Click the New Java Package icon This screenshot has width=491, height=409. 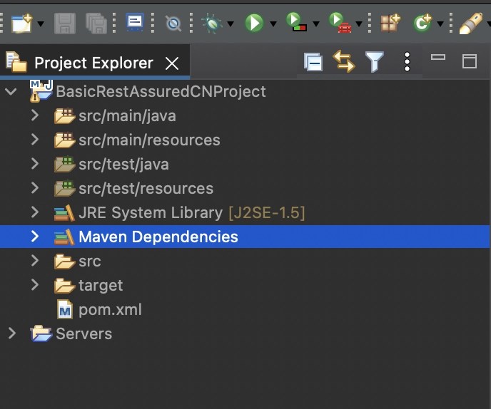point(390,23)
